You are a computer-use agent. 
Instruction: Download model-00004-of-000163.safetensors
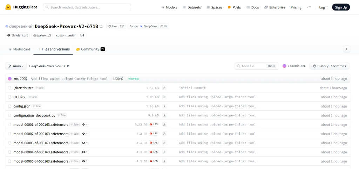[164, 152]
